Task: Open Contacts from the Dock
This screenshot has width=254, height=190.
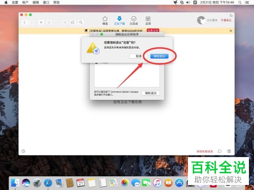Action: point(70,183)
